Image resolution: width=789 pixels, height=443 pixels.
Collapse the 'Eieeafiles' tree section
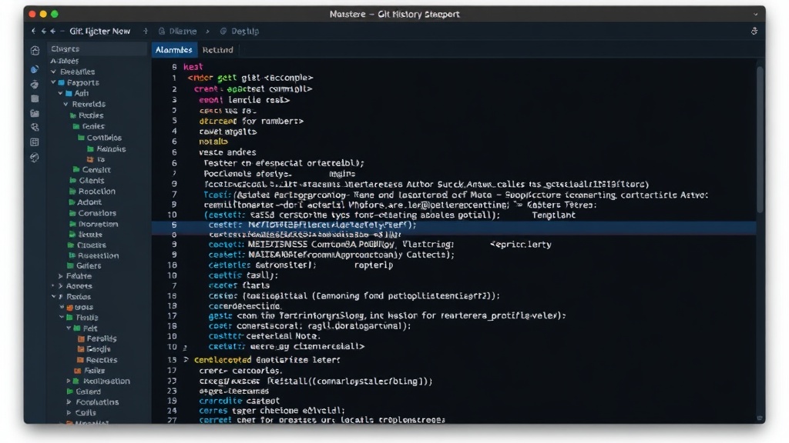(53, 72)
